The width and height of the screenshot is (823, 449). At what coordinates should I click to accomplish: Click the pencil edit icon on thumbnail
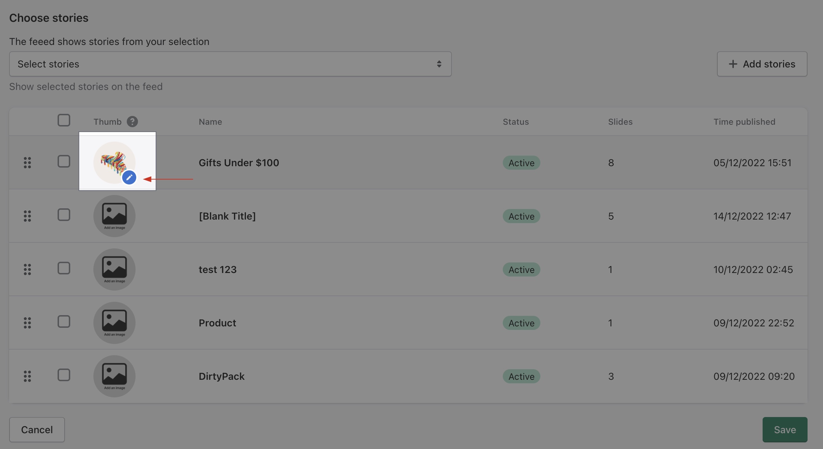coord(129,177)
